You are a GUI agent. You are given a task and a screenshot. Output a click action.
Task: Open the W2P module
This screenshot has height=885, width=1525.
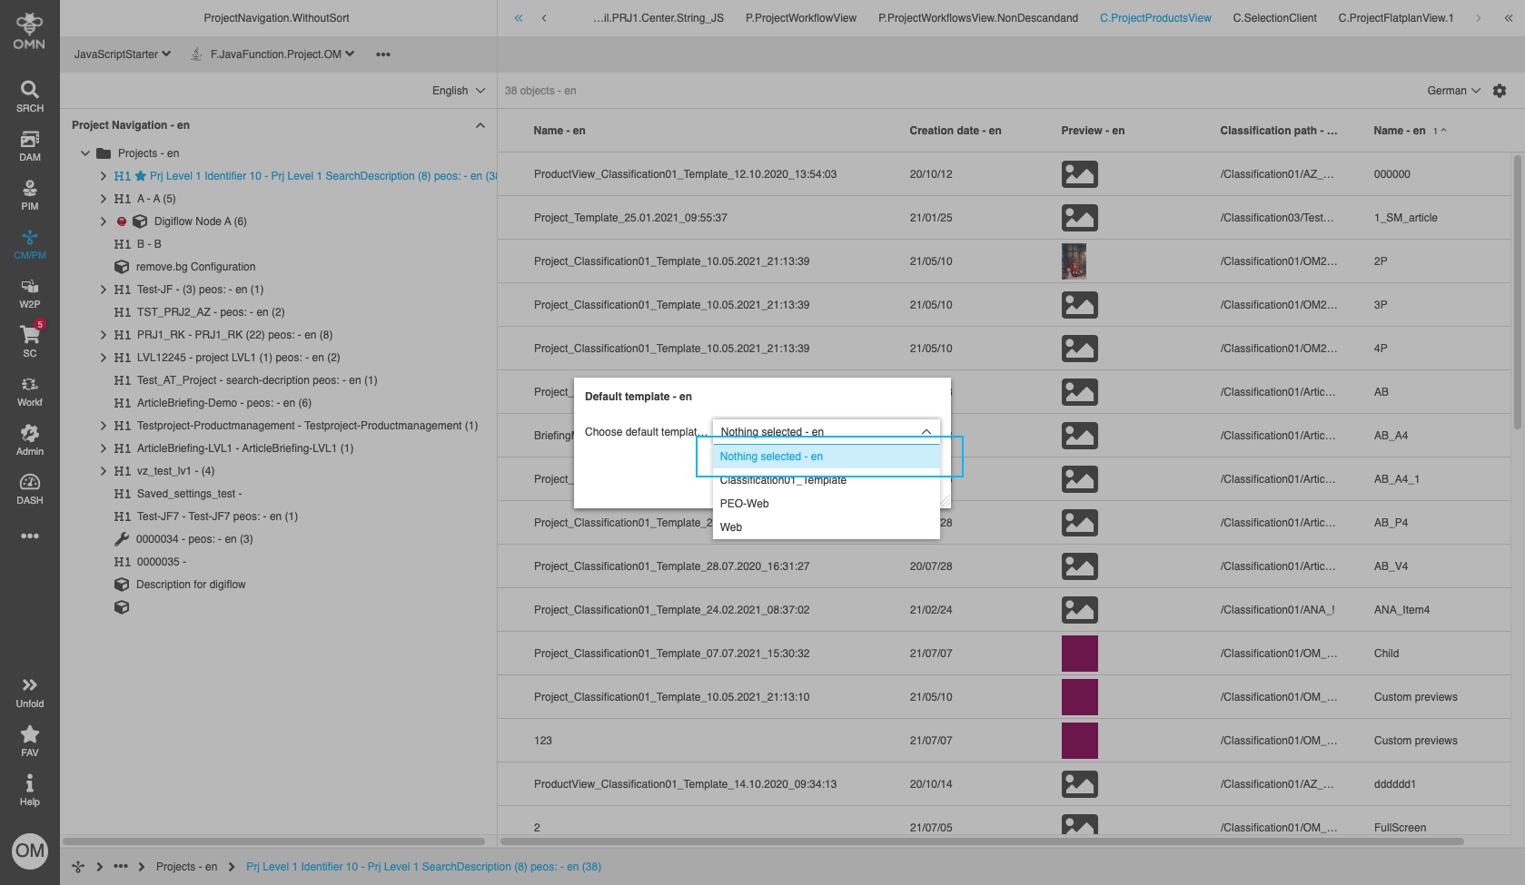pyautogui.click(x=29, y=292)
